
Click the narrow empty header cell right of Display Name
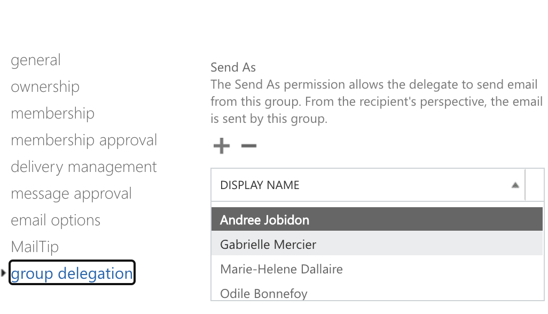click(535, 185)
